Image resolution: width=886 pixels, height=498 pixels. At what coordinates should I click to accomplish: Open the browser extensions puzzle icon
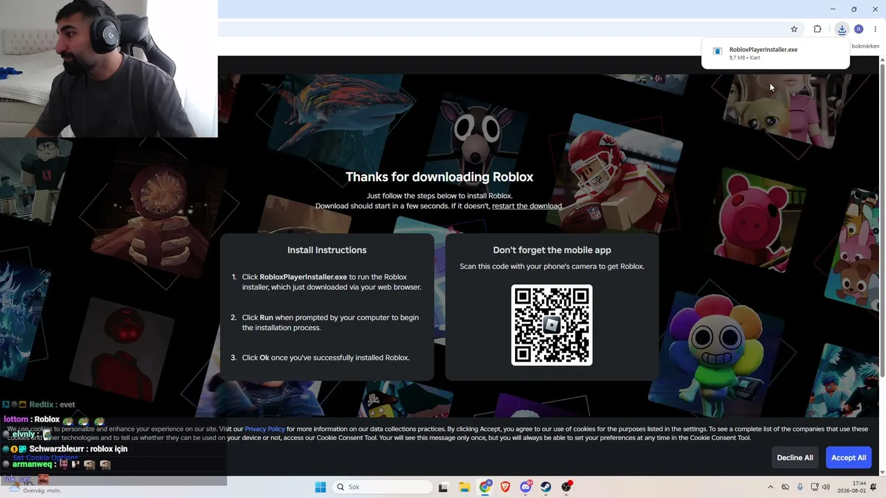pos(817,29)
